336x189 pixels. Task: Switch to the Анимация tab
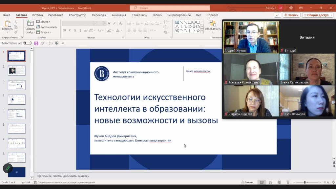118,15
